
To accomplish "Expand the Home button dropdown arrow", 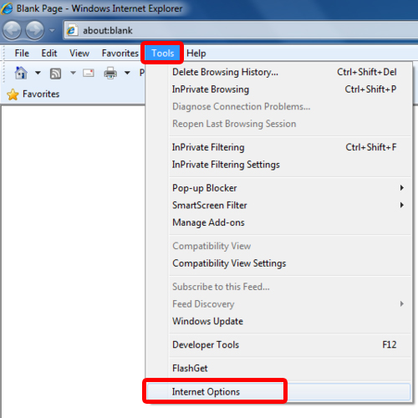I will tap(38, 73).
